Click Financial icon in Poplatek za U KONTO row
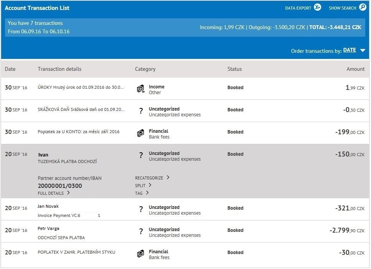This screenshot has height=269, width=371. click(141, 133)
